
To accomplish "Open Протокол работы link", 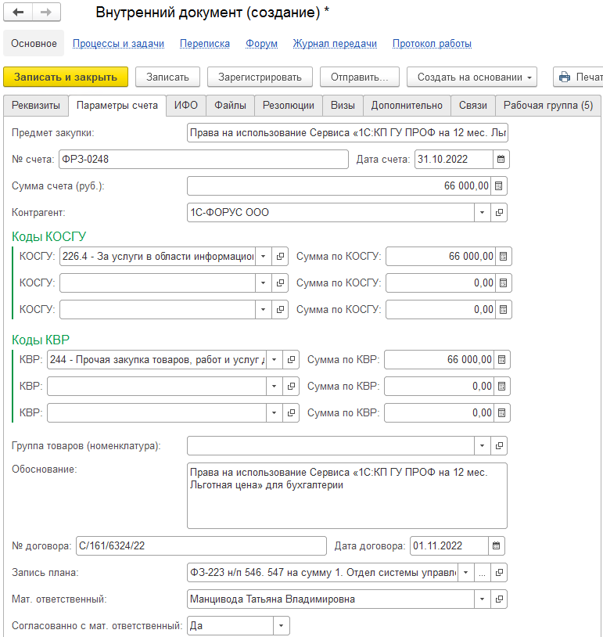I will pos(432,44).
